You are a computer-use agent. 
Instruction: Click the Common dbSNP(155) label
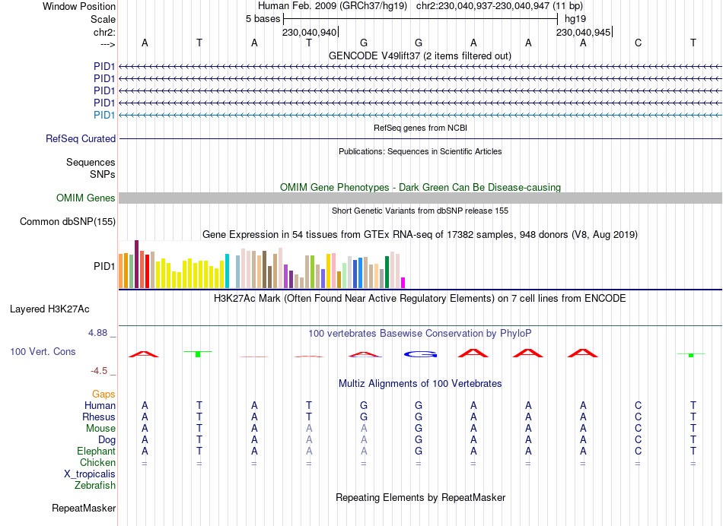(x=67, y=221)
